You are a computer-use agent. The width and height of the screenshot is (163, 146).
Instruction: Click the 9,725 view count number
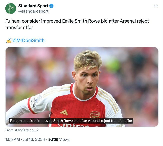click(x=53, y=139)
